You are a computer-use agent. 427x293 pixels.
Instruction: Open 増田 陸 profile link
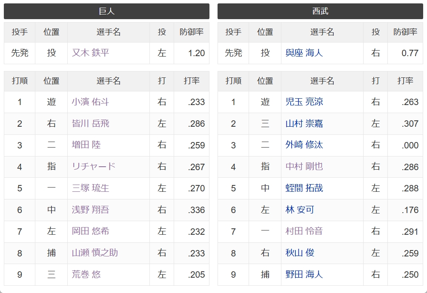point(86,145)
